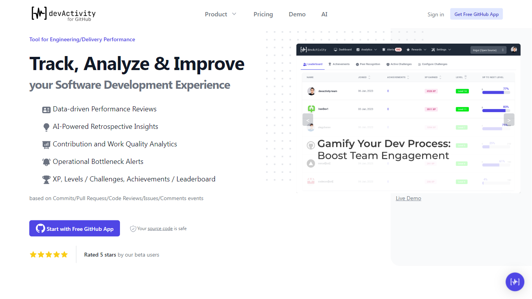Click the lightbulb icon by Retrospective Insights
The image size is (532, 299).
click(46, 127)
